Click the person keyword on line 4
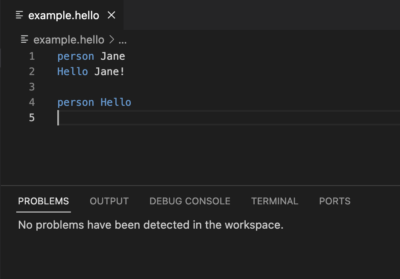Viewport: 400px width, 279px height. coord(75,102)
